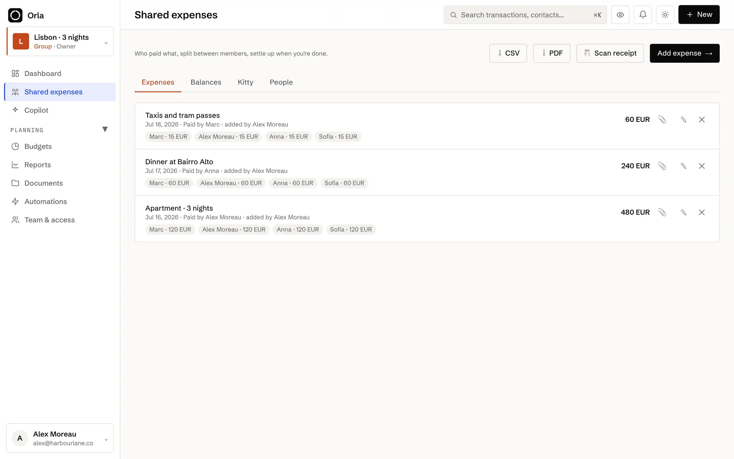
Task: Click the 'Apartment · 3 nights' title
Action: (x=179, y=208)
